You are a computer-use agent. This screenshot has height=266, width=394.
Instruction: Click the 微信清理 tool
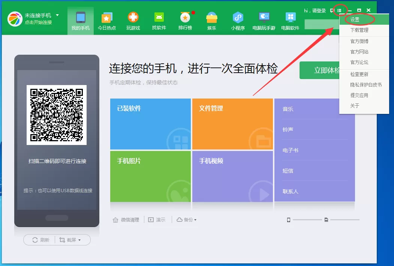(x=126, y=220)
